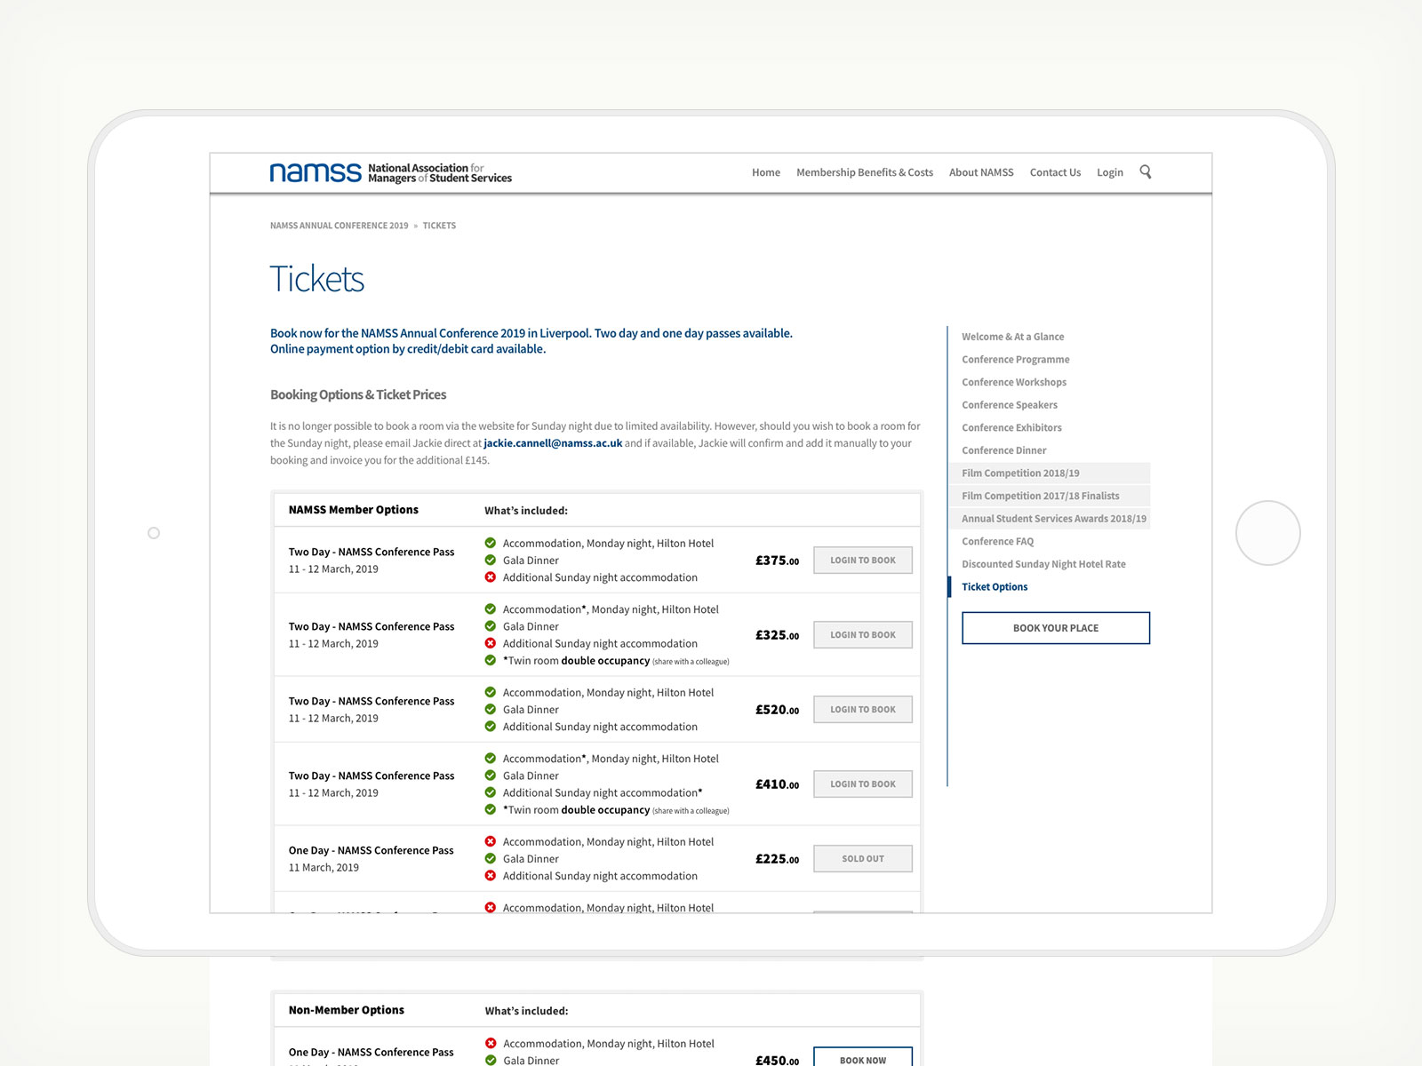Click Login to Book for £520 pass

[x=863, y=710]
